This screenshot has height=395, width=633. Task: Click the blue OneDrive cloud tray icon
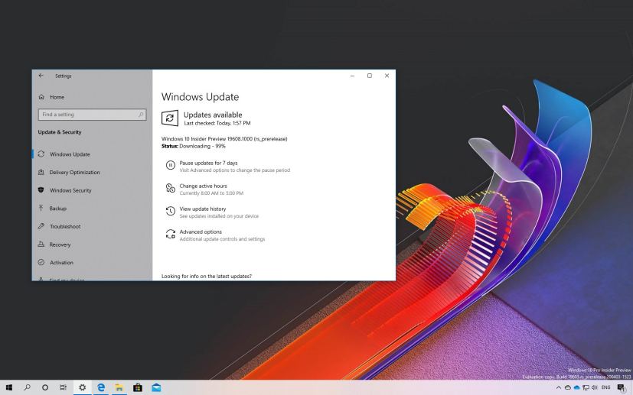(x=577, y=388)
